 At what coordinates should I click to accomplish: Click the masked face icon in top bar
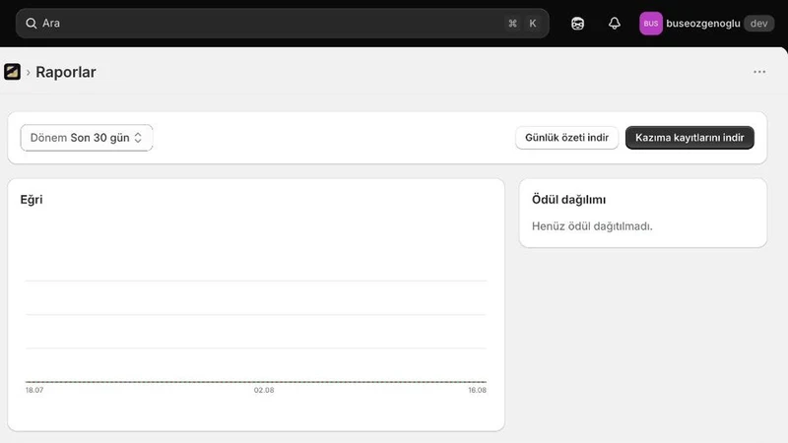tap(577, 23)
